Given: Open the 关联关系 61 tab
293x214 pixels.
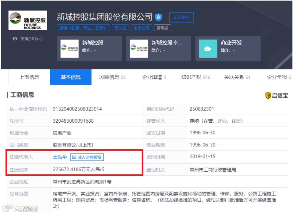Looking at the screenshot, I should tap(237, 77).
